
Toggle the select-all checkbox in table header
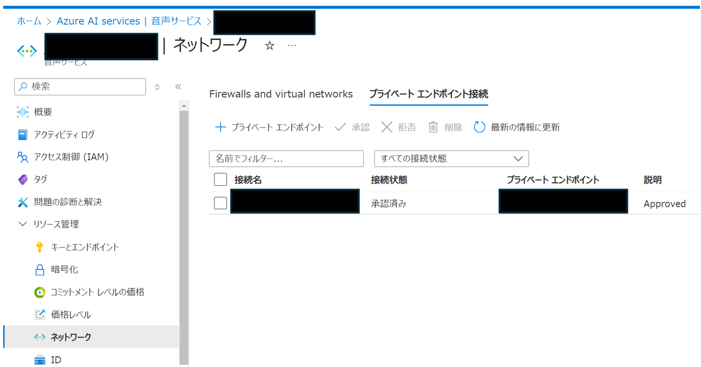pyautogui.click(x=221, y=180)
